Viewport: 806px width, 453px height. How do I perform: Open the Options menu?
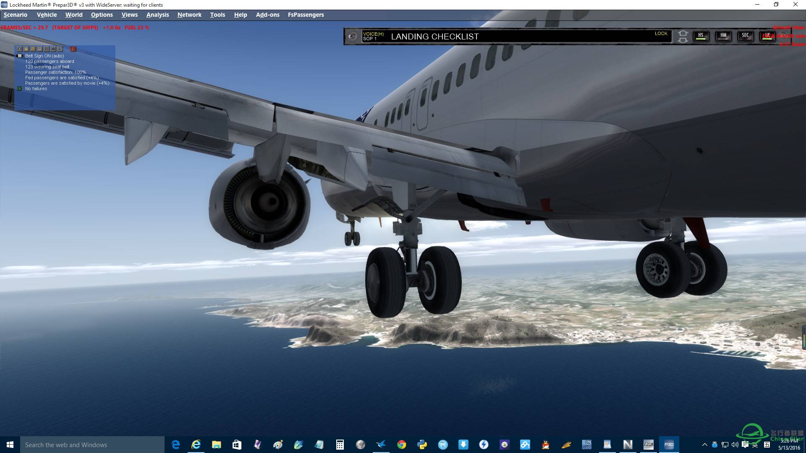click(x=102, y=15)
